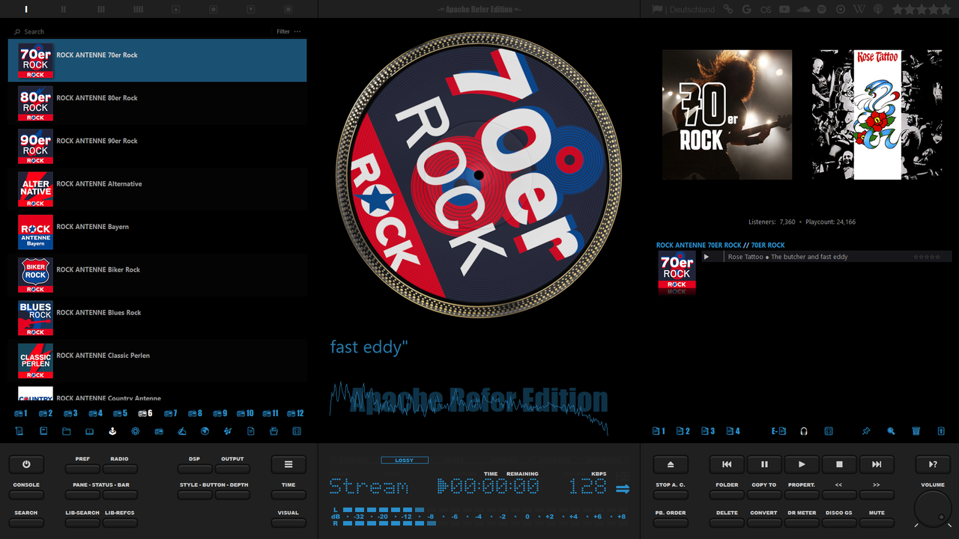Image resolution: width=959 pixels, height=539 pixels.
Task: Switch to radio preset tab 6
Action: pos(145,413)
